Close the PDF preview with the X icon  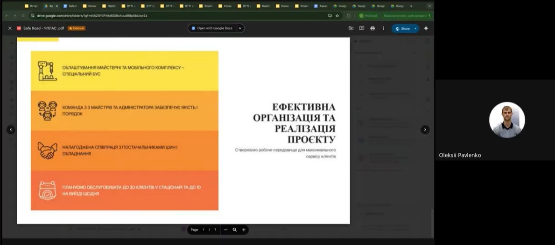click(10, 28)
